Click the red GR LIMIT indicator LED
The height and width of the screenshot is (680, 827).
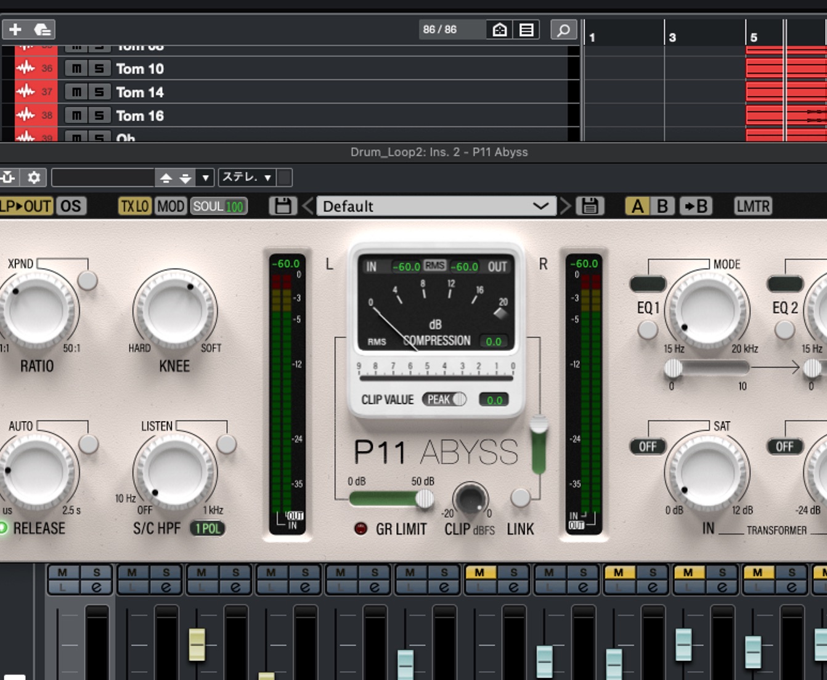pyautogui.click(x=361, y=528)
